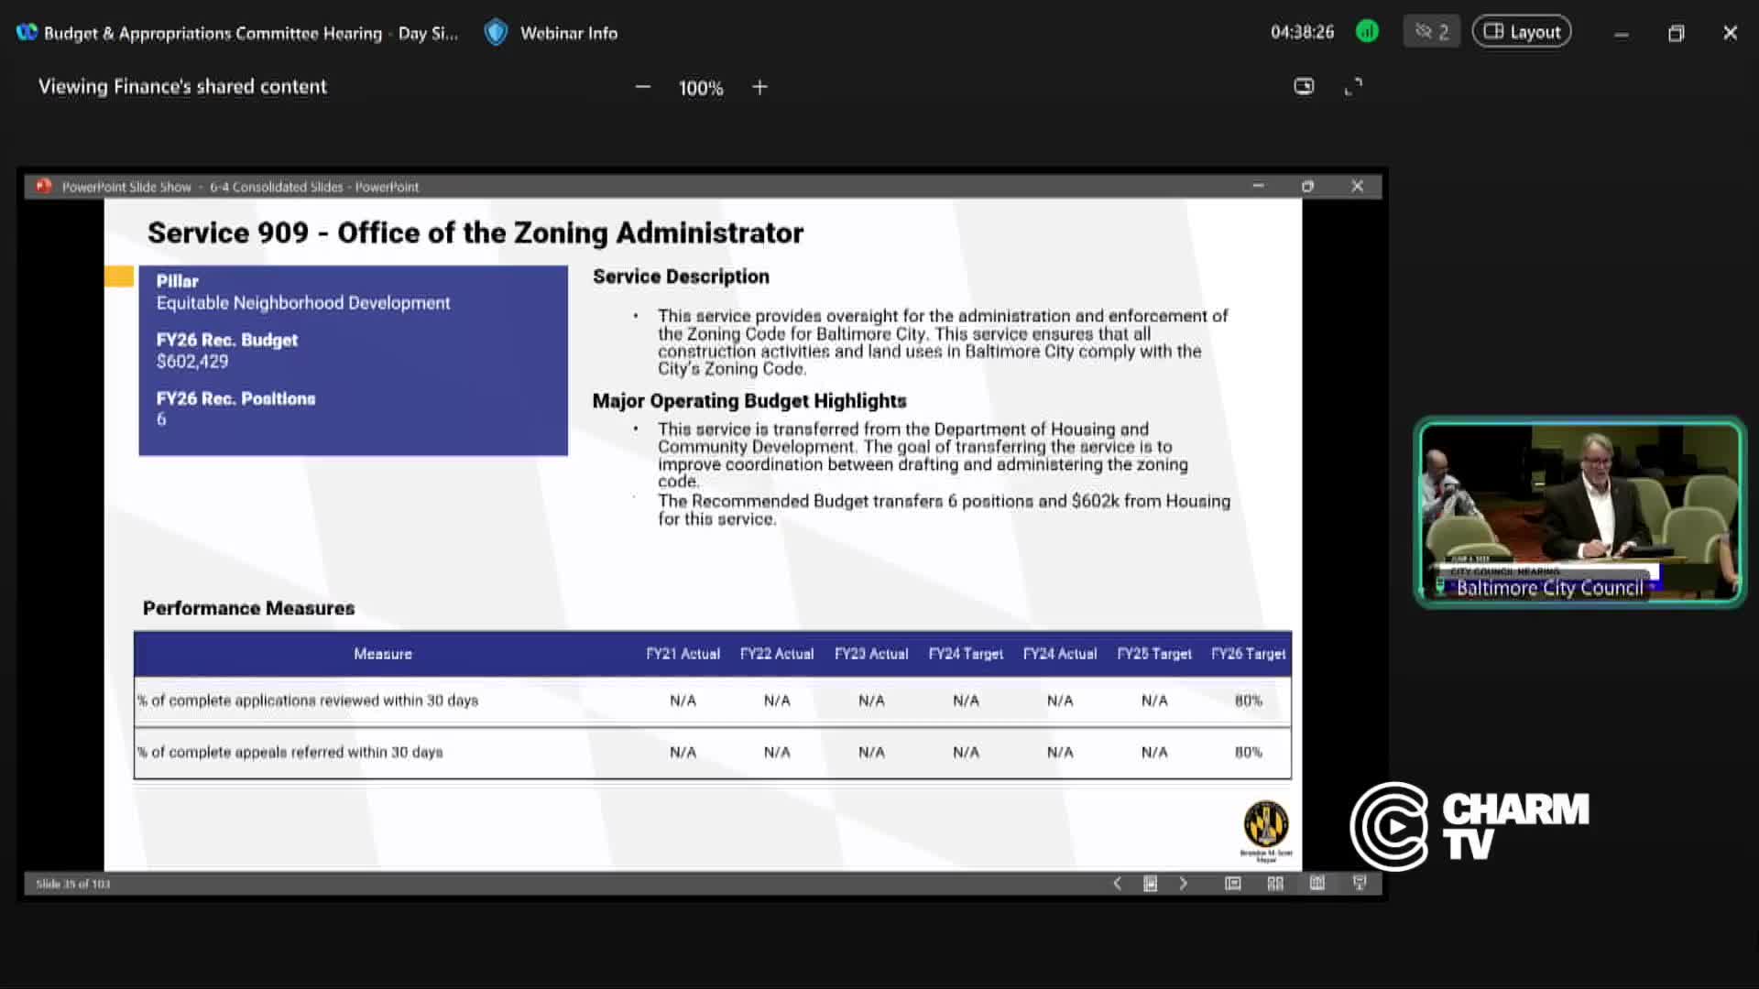Open slide sorter view icon
This screenshot has height=989, width=1759.
pyautogui.click(x=1275, y=883)
